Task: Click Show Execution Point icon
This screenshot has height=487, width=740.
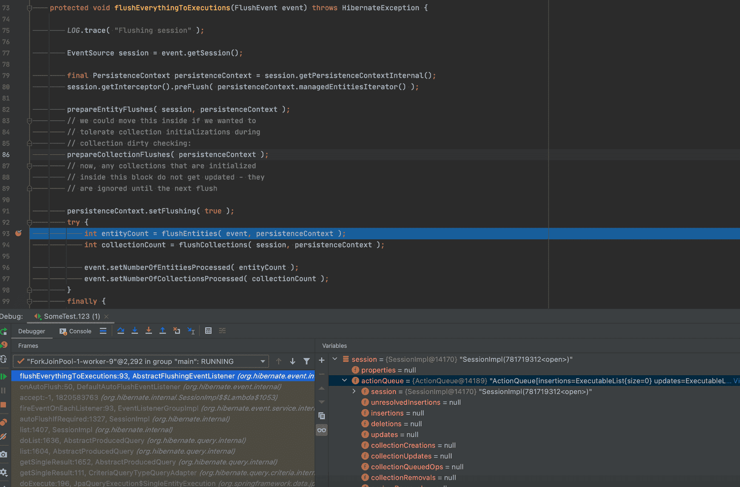Action: point(103,331)
